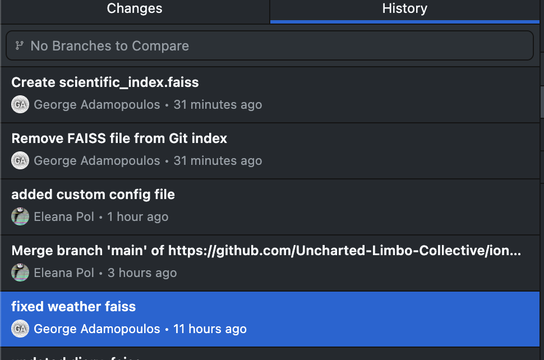Open the History tab
Image resolution: width=544 pixels, height=360 pixels.
[x=404, y=9]
